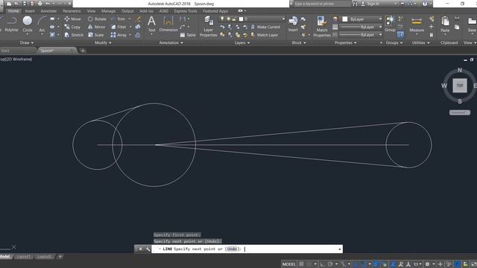The height and width of the screenshot is (268, 477).
Task: Click Match Layer button
Action: (265, 35)
